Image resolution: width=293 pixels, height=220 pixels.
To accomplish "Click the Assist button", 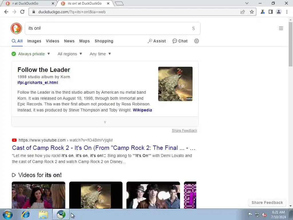I will pos(157,41).
